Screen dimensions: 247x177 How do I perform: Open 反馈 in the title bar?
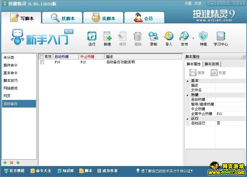click(x=198, y=3)
